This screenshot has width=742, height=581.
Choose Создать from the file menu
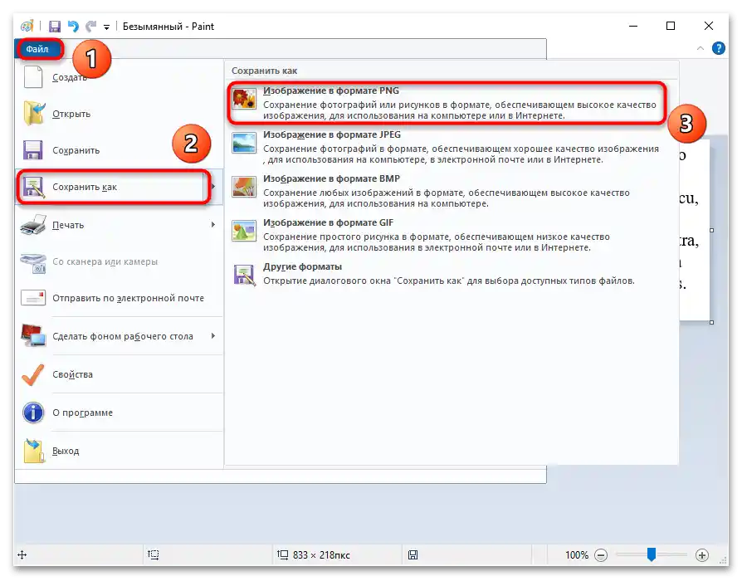(119, 77)
